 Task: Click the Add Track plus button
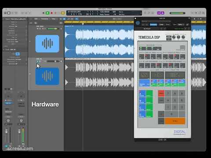[x=31, y=23]
